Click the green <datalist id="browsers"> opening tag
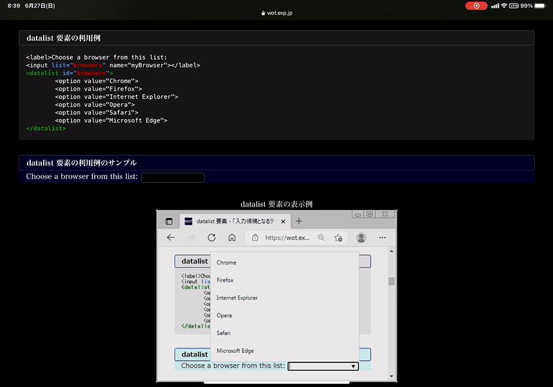553x387 pixels. [x=69, y=73]
